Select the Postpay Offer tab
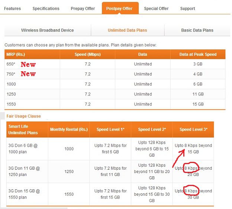Screen dimensions: 232x209 click(120, 8)
